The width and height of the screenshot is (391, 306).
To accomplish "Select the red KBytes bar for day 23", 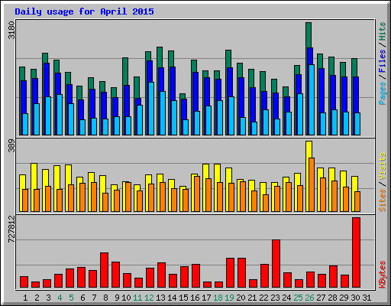I will (276, 264).
